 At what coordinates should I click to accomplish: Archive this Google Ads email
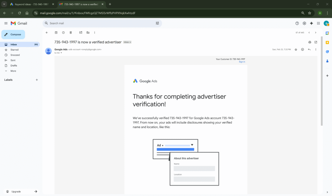pos(56,33)
